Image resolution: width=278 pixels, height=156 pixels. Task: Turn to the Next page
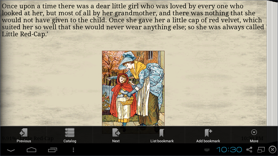[x=116, y=135]
